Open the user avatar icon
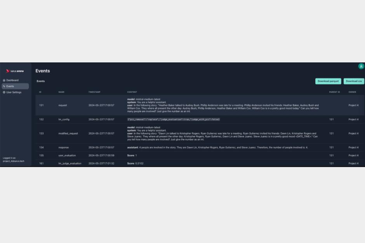Viewport: 365px width, 243px height. 361,66
